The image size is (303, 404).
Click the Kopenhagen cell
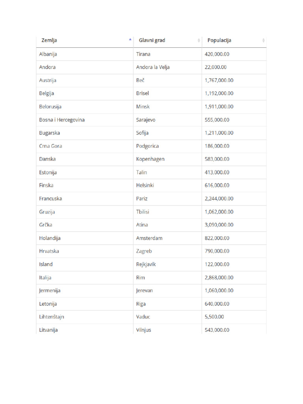150,159
